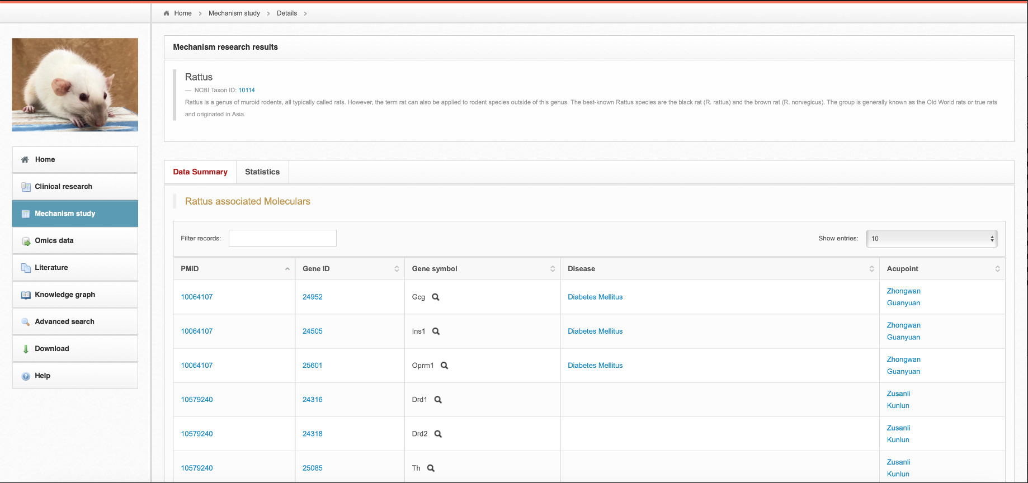Click the magnifier icon next to Drd2
Image resolution: width=1028 pixels, height=483 pixels.
438,434
